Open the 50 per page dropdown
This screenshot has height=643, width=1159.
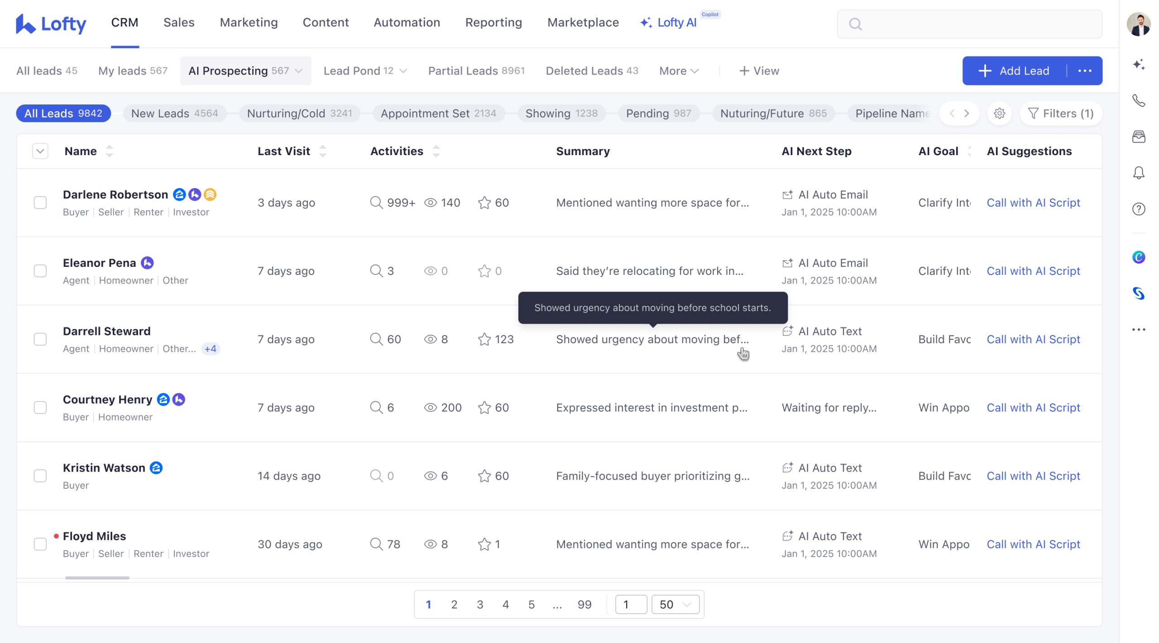click(675, 605)
